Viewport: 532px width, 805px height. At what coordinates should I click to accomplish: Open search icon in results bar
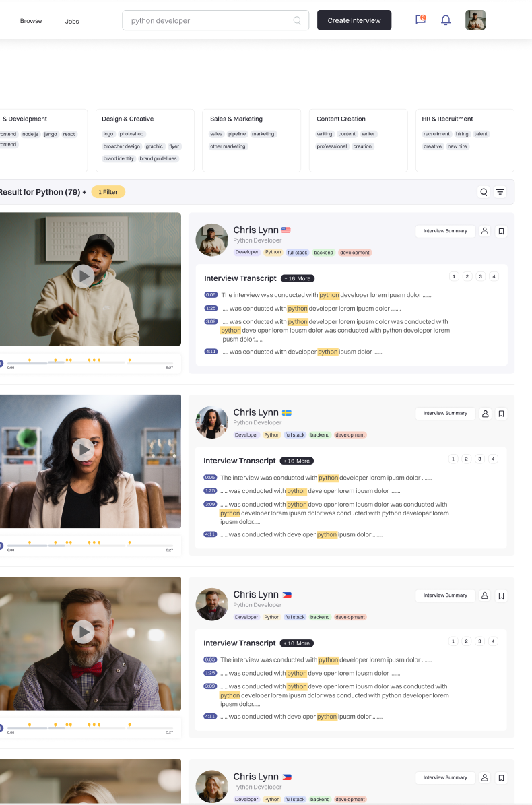tap(484, 192)
